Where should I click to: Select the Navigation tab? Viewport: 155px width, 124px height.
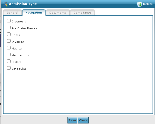click(x=34, y=12)
